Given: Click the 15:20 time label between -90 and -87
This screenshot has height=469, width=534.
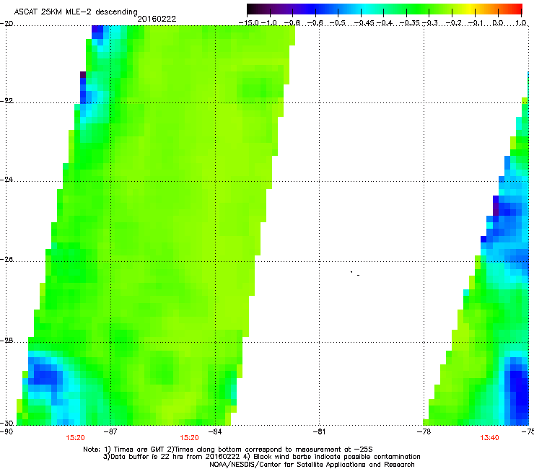Looking at the screenshot, I should [x=75, y=438].
